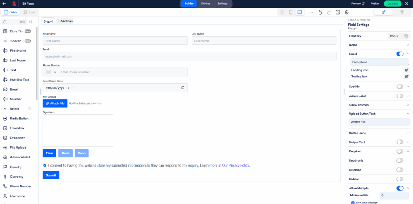
Task: Open the phone country code dropdown
Action: point(51,72)
